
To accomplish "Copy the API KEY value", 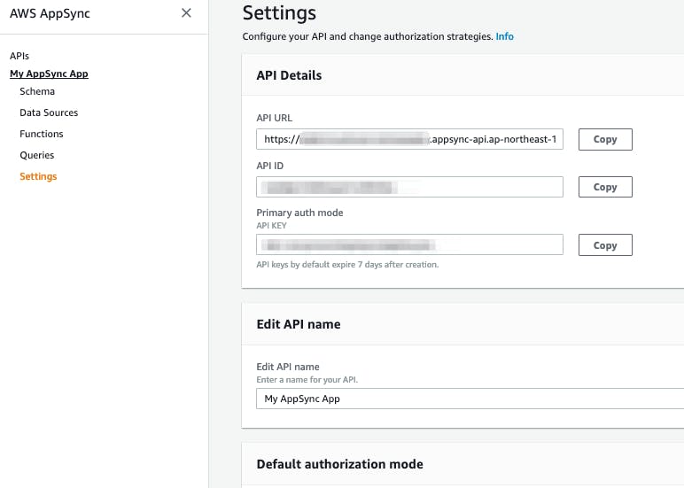I will coord(605,245).
